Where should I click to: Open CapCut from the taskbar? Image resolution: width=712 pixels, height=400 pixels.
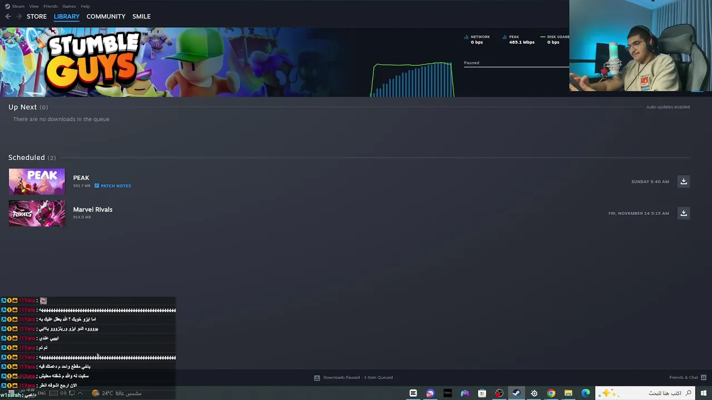point(413,393)
